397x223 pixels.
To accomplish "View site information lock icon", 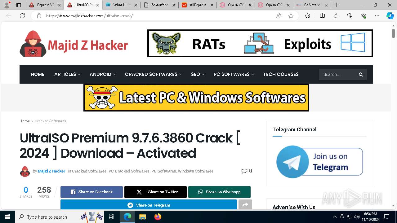I will (x=39, y=16).
